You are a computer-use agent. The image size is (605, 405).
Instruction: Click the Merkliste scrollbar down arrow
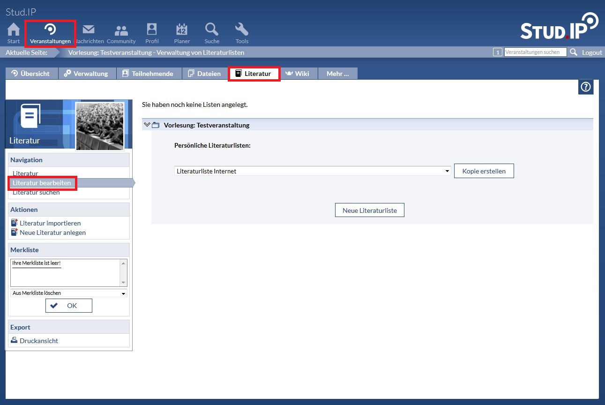click(124, 283)
